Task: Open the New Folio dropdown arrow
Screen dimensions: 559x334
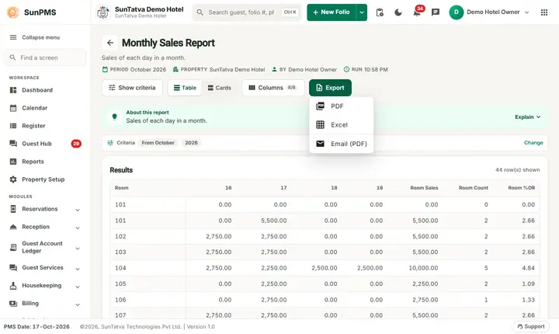Action: click(362, 12)
